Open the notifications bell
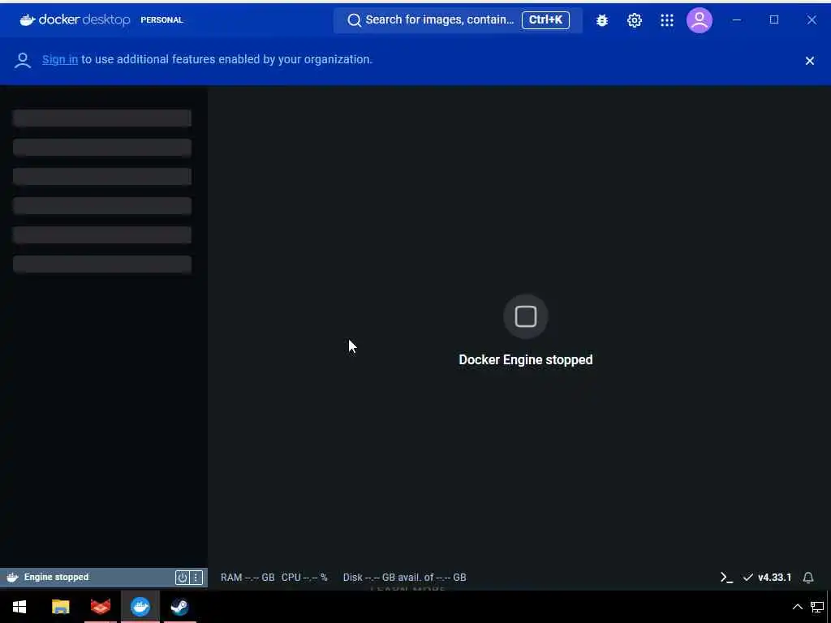831x623 pixels. pyautogui.click(x=808, y=578)
